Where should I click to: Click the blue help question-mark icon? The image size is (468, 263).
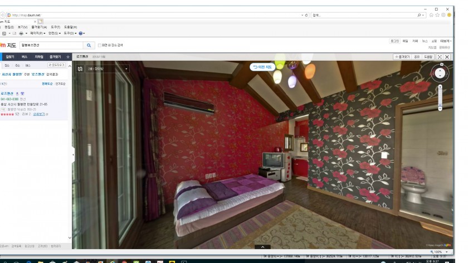pos(81,33)
